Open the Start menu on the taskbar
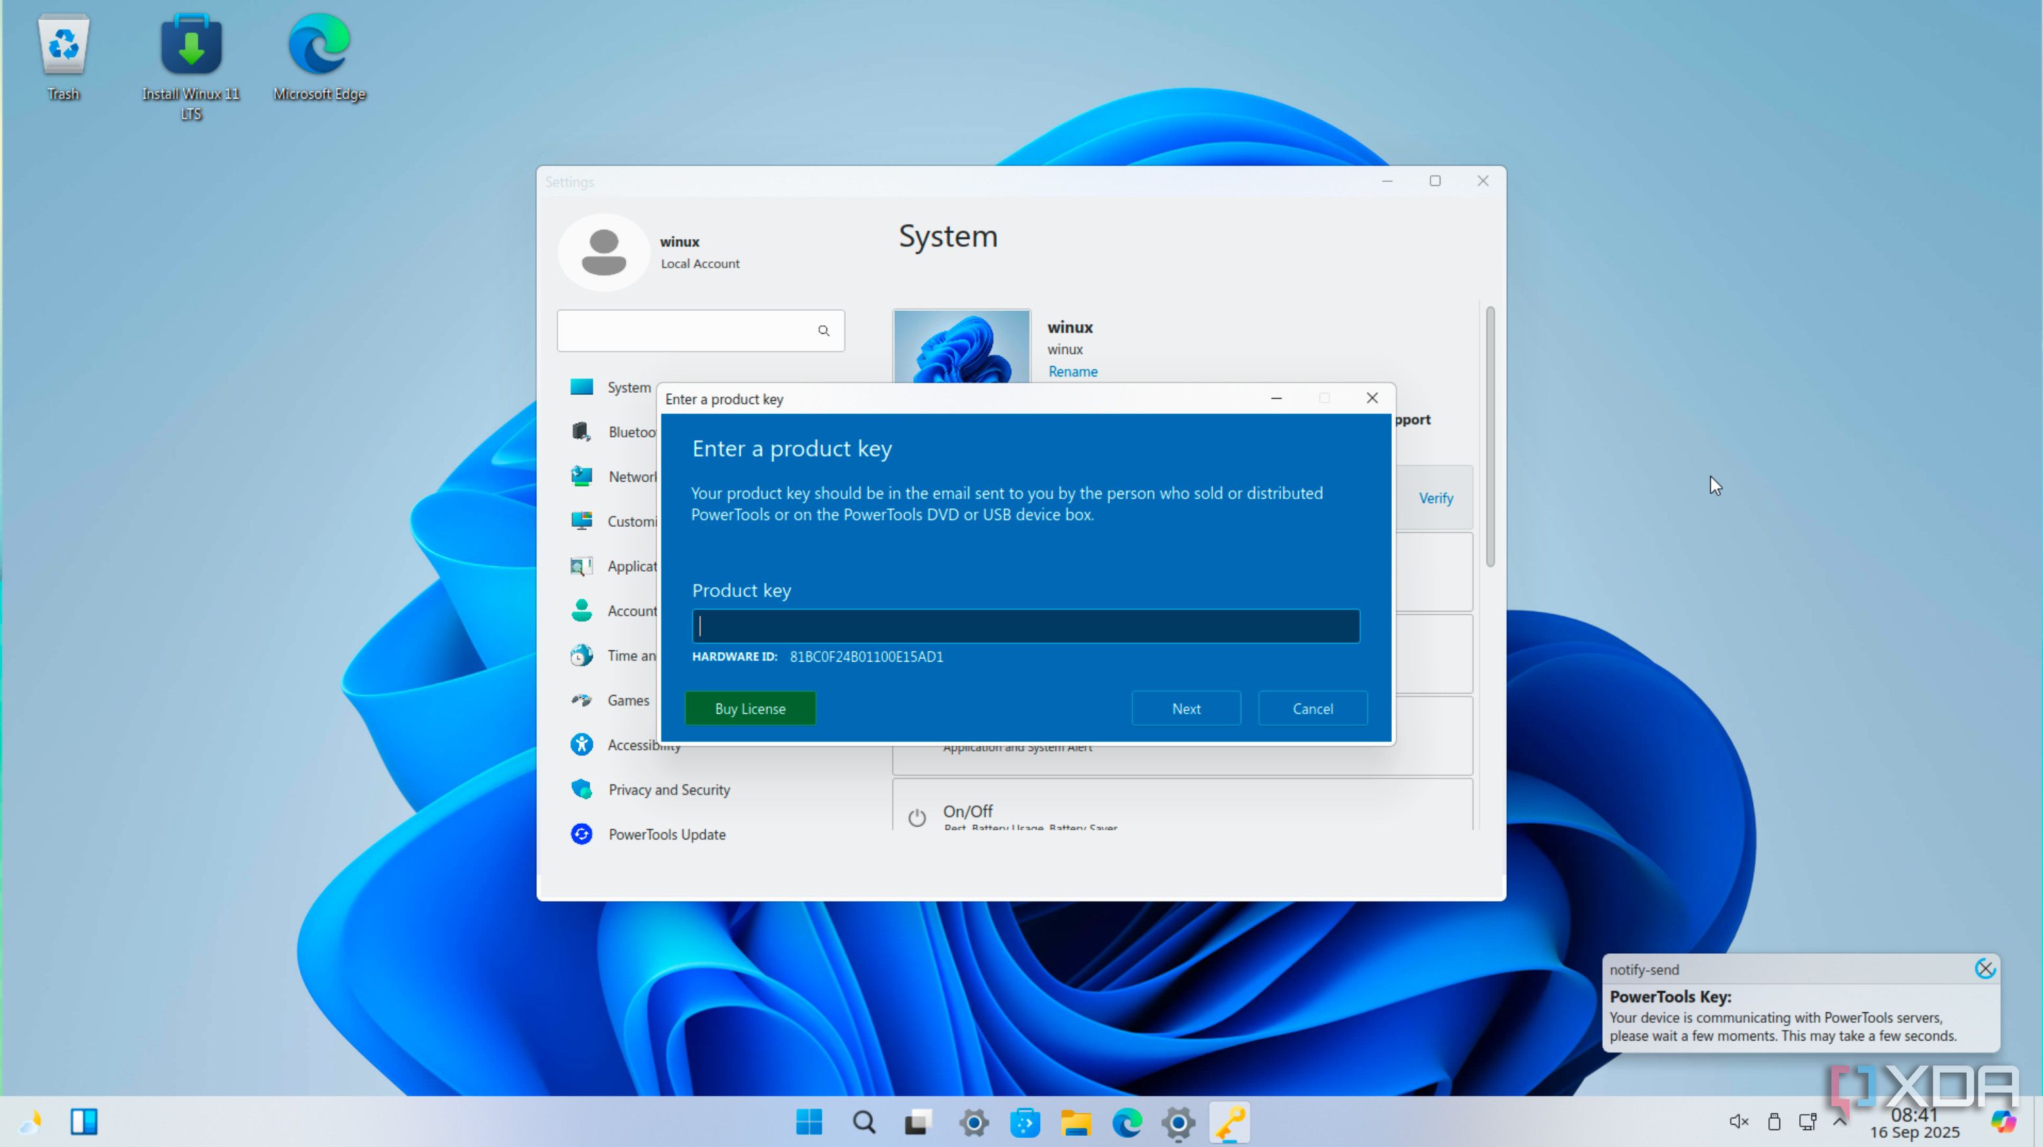Image resolution: width=2043 pixels, height=1147 pixels. [809, 1121]
